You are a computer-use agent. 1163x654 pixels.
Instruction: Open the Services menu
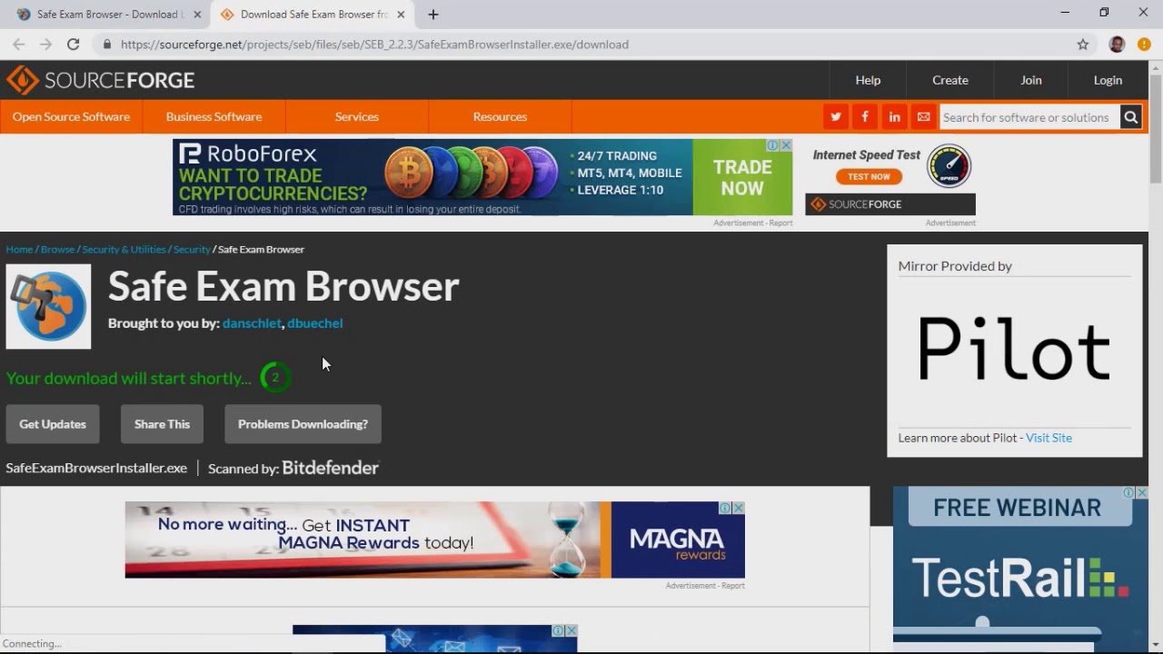point(356,117)
